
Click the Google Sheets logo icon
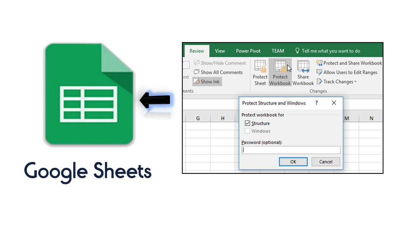click(x=89, y=94)
